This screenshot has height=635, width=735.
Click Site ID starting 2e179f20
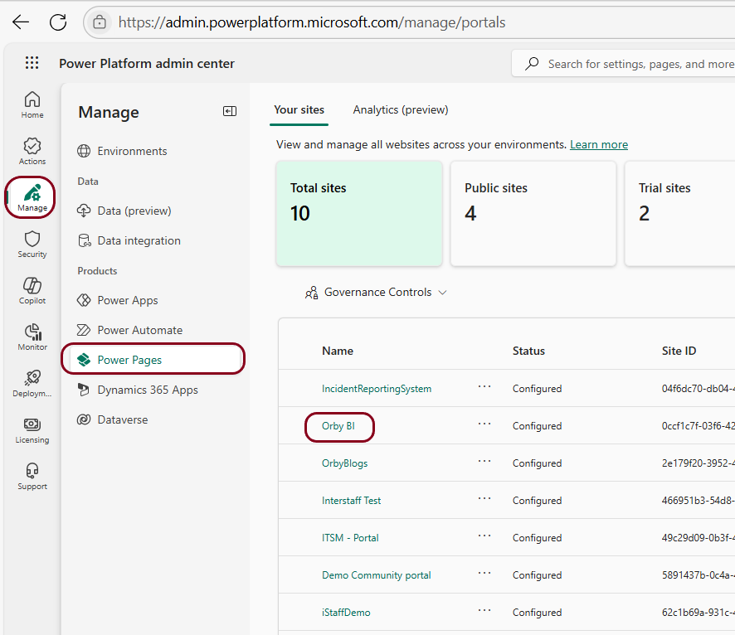pyautogui.click(x=698, y=463)
